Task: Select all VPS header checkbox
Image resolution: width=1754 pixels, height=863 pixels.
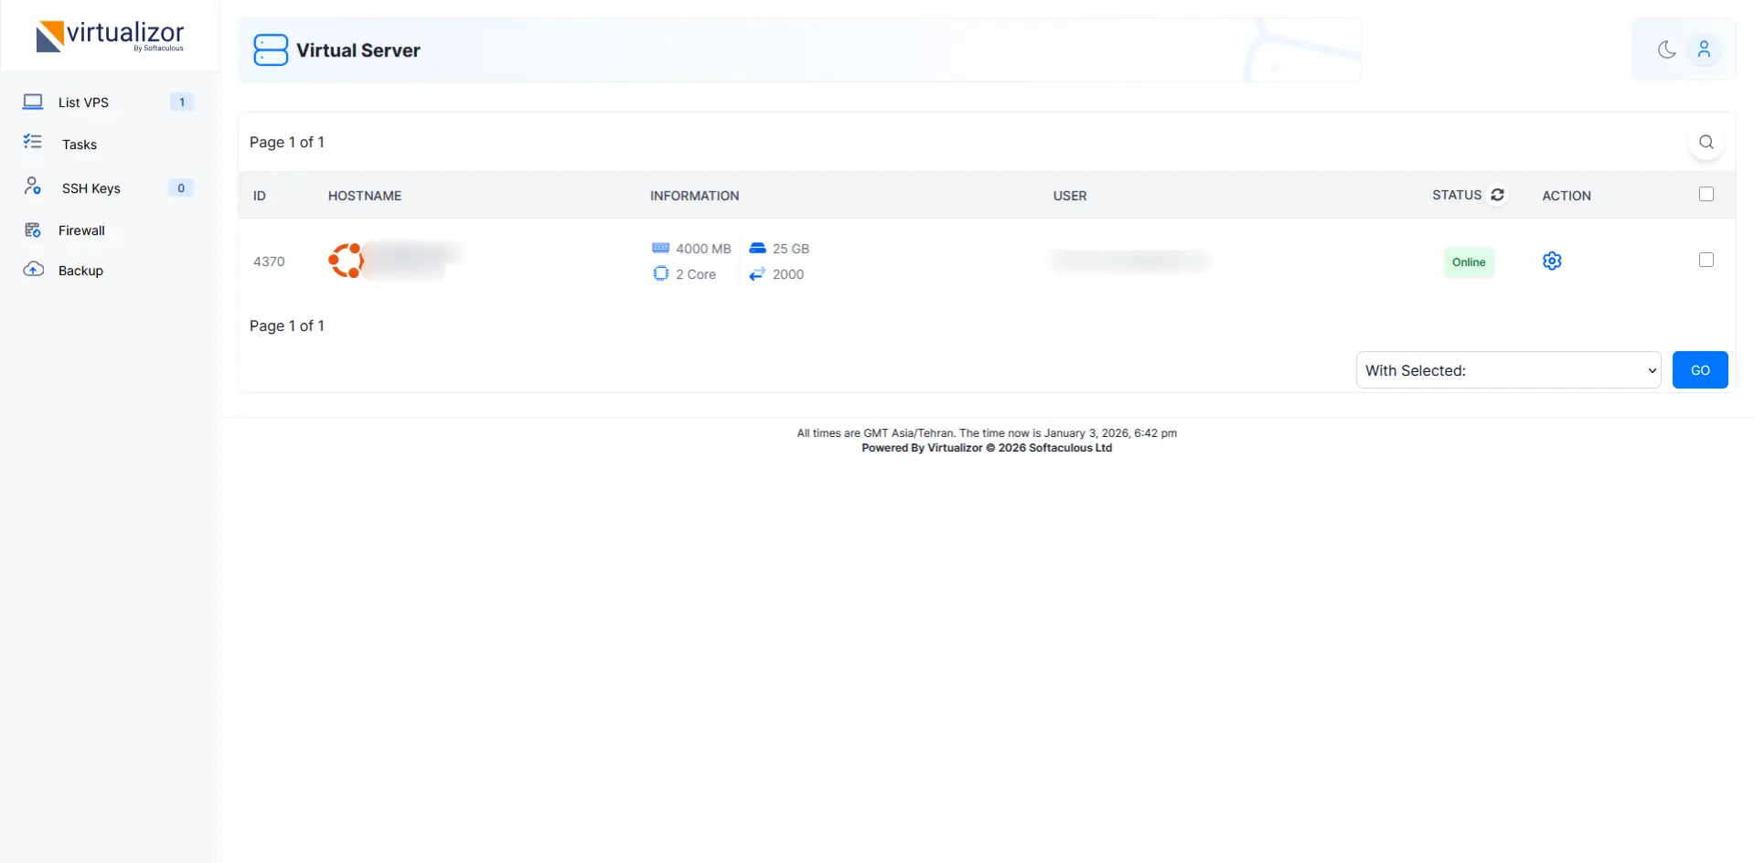Action: [x=1706, y=194]
